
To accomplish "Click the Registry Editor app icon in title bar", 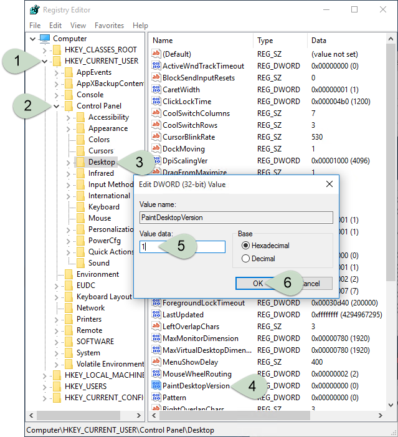I will (x=35, y=10).
